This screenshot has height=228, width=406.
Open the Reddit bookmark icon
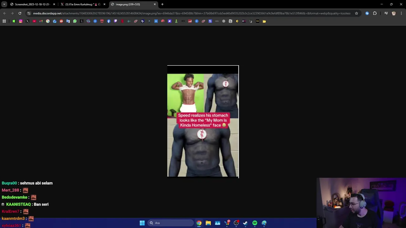(61, 21)
